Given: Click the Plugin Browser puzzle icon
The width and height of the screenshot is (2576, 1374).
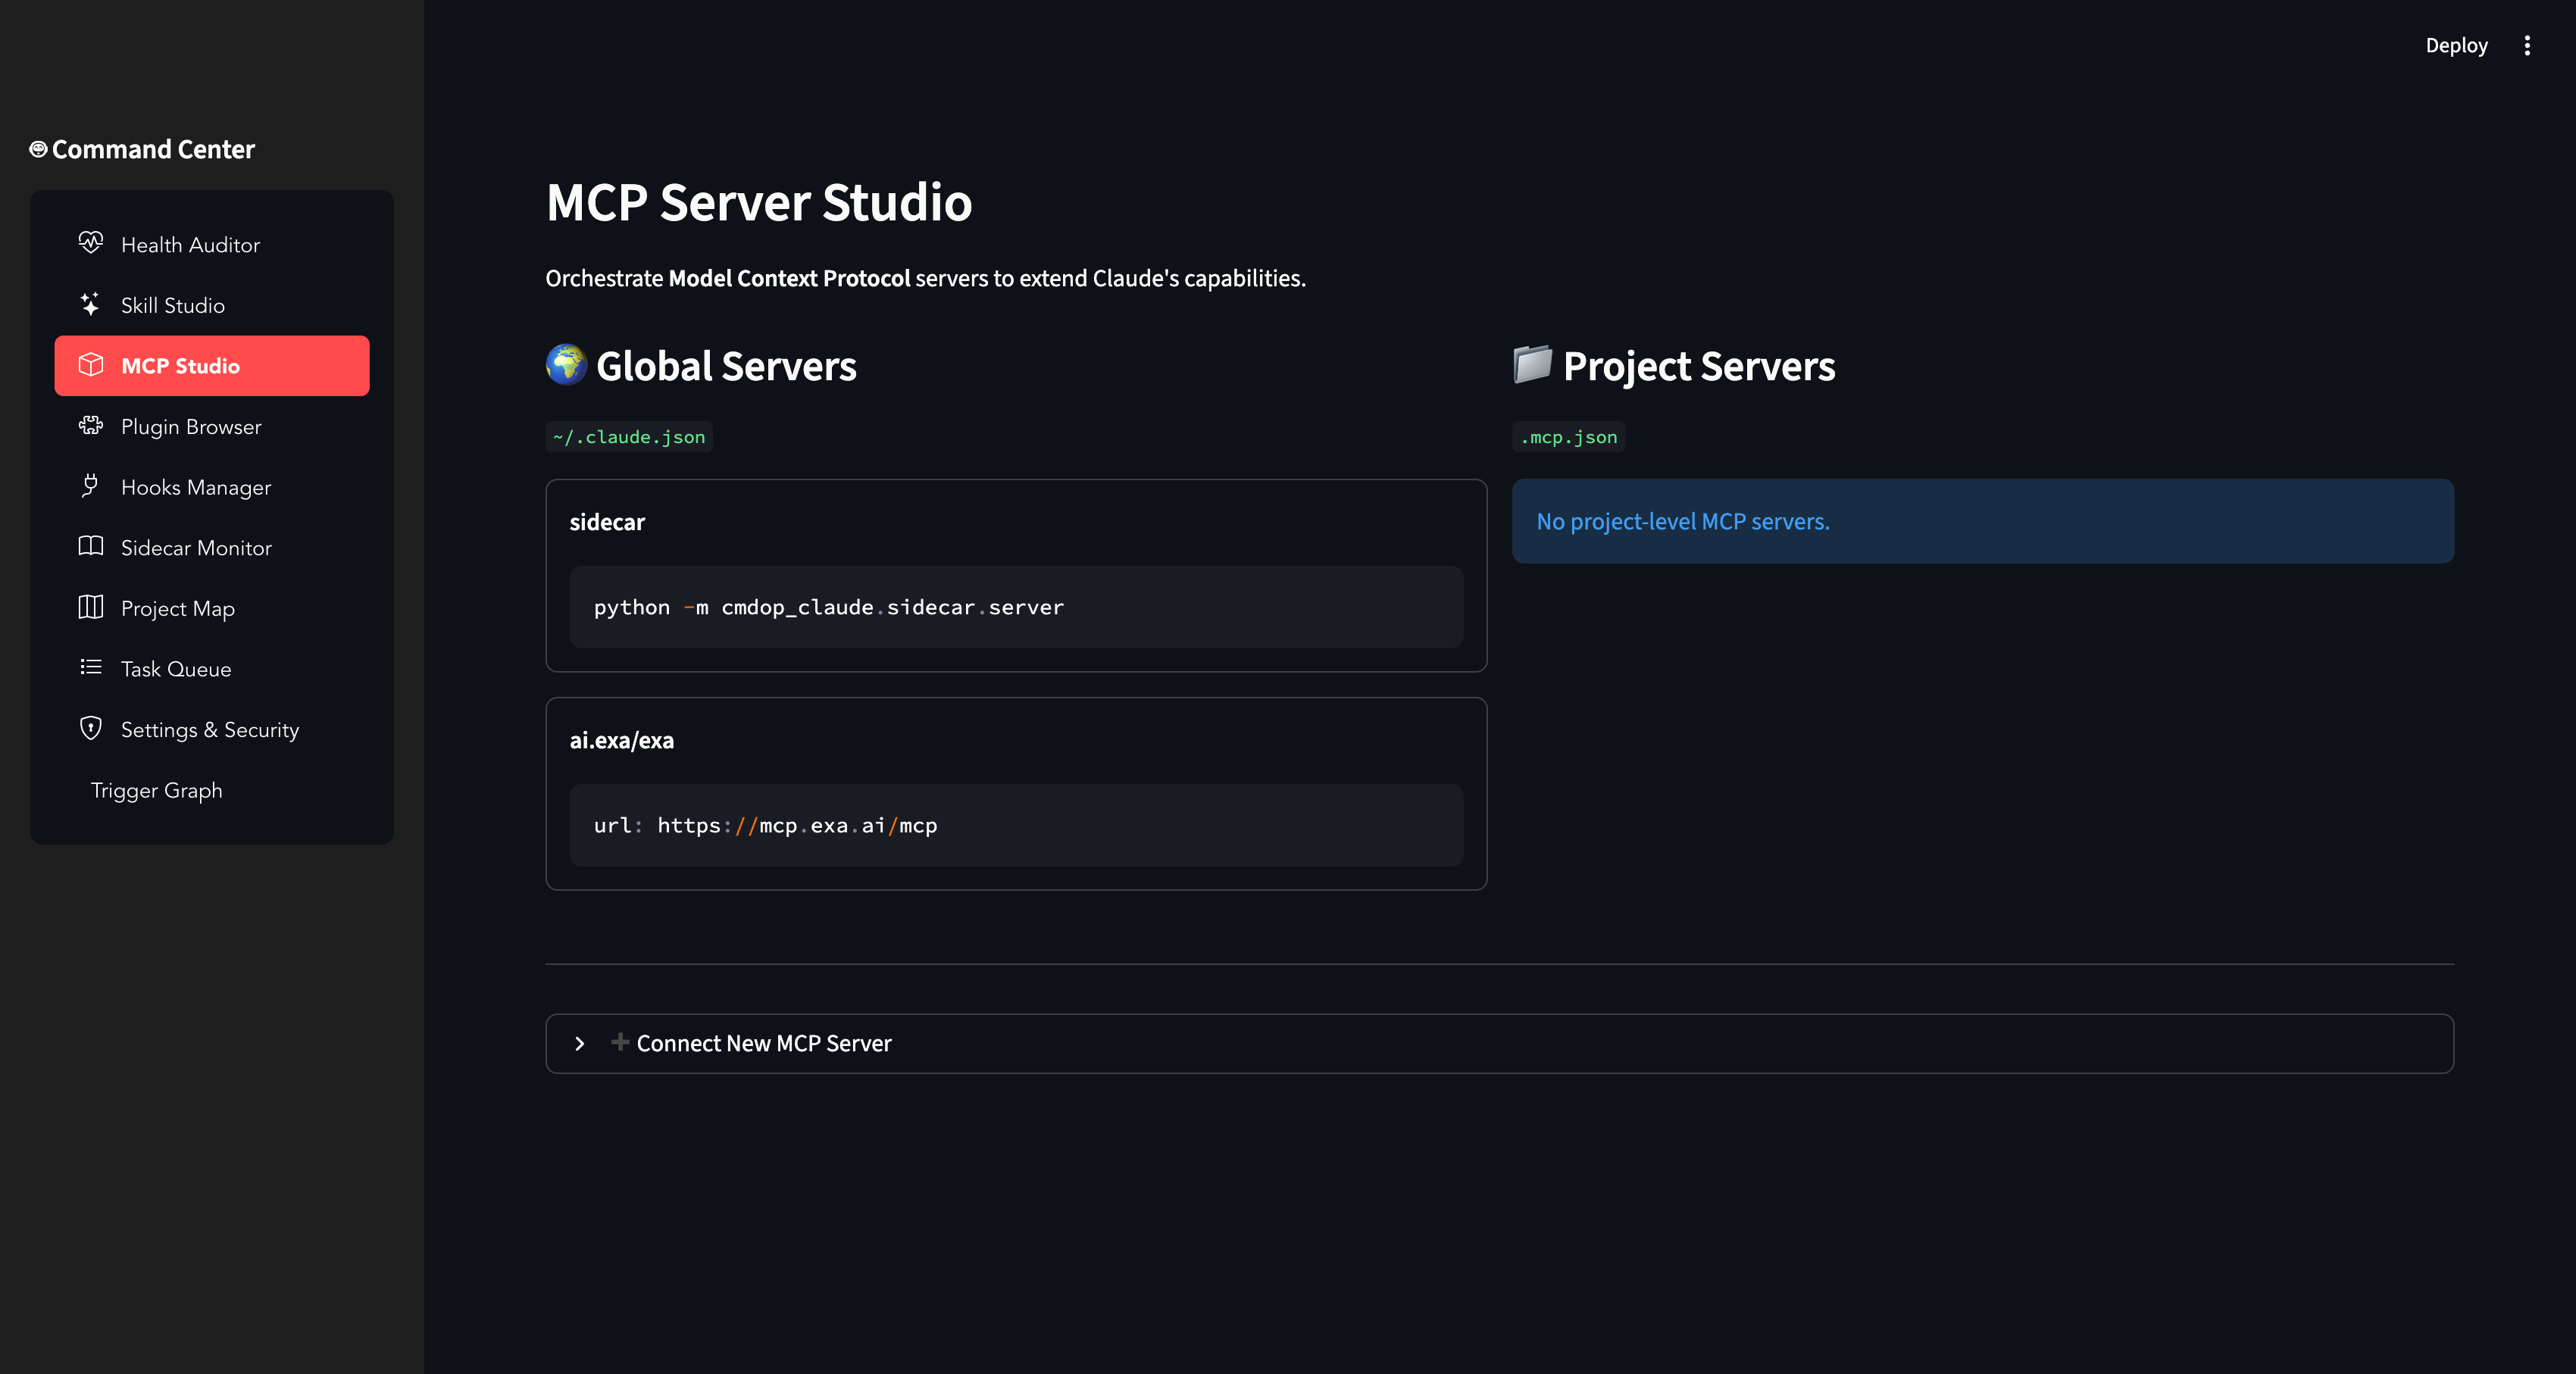Looking at the screenshot, I should pos(90,425).
